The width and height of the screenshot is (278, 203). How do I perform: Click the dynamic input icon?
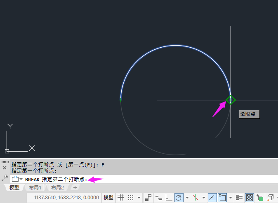click(159, 198)
